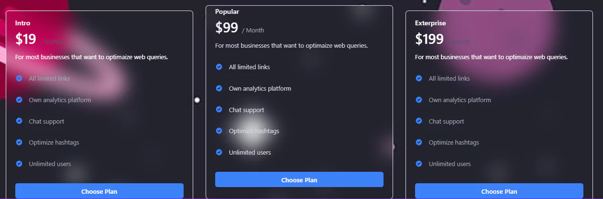Click the Exterprise plan title

click(430, 23)
